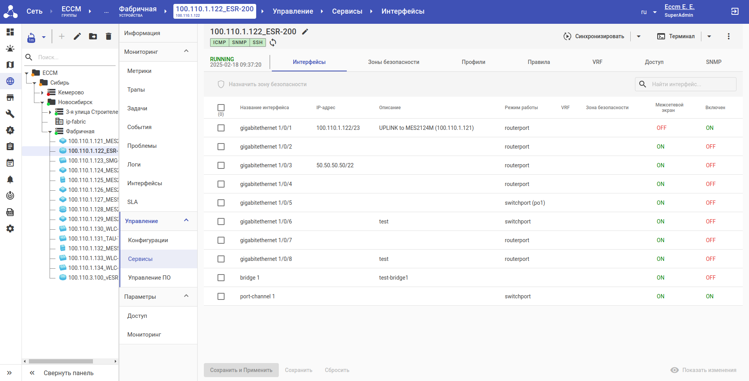Click the Eccm E. E. user link
The width and height of the screenshot is (749, 381).
tap(679, 7)
